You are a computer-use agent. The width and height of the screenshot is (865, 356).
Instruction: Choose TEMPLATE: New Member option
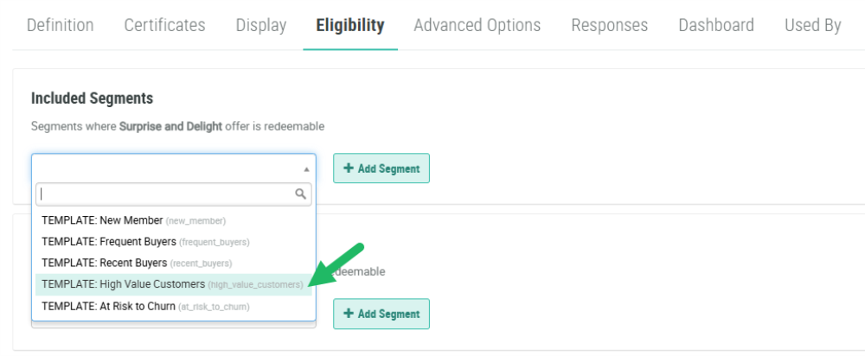tap(133, 220)
